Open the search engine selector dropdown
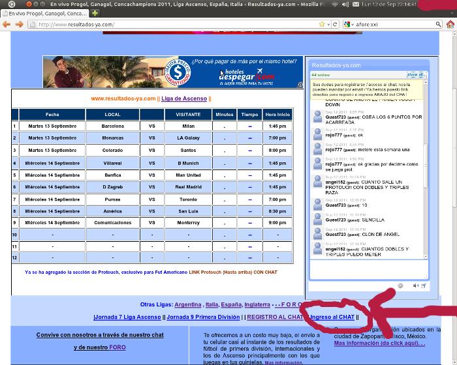The height and width of the screenshot is (365, 457). coord(348,24)
